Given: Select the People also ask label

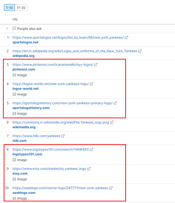Looking at the screenshot, I should click(x=29, y=29).
